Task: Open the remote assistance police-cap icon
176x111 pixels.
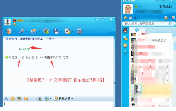Action: click(x=56, y=31)
